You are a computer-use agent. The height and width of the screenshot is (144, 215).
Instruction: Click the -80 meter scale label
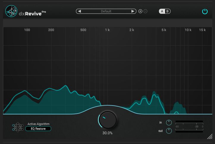pyautogui.click(x=177, y=127)
